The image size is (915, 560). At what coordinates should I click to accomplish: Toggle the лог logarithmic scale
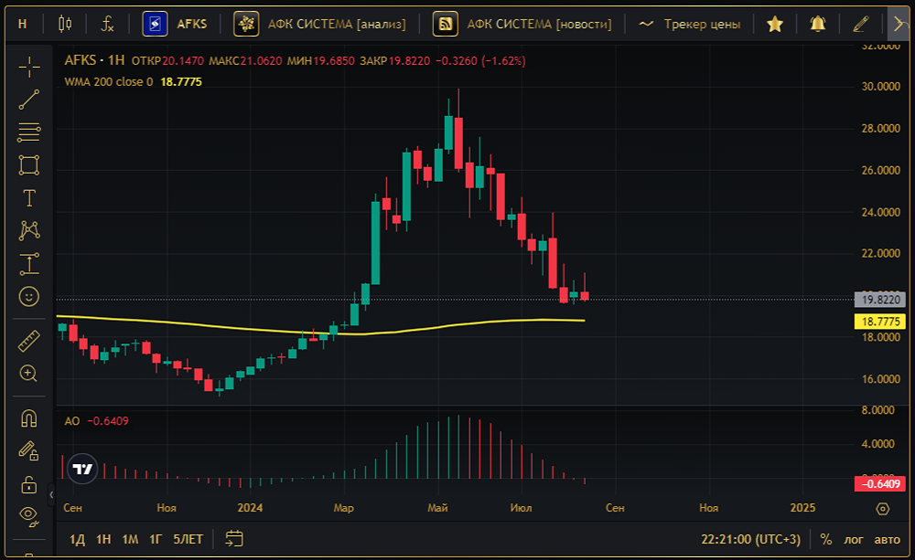pos(853,539)
